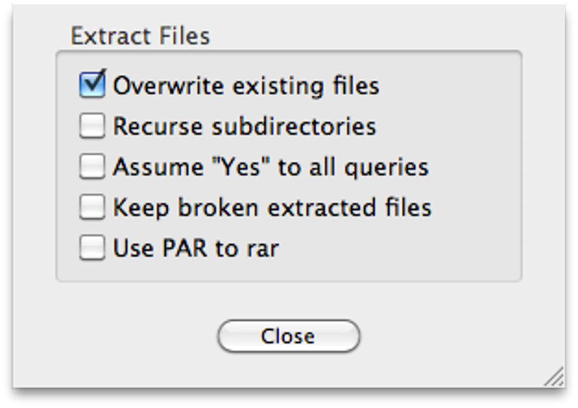Click the "Use PAR to rar" label text
This screenshot has height=408, width=578.
coord(195,248)
